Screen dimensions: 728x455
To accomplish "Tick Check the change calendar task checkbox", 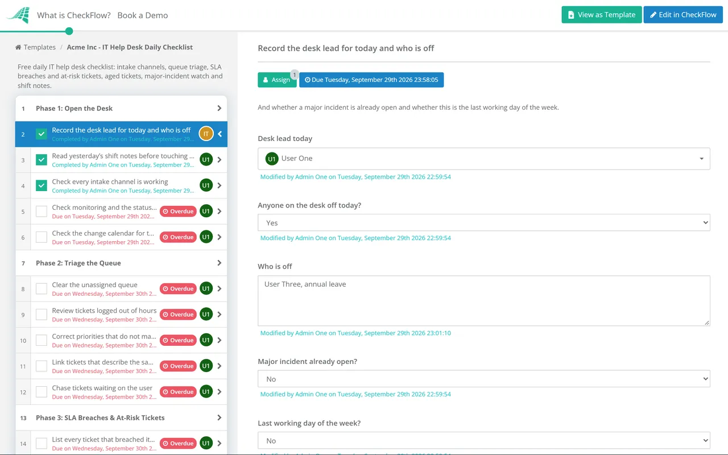I will tap(42, 237).
